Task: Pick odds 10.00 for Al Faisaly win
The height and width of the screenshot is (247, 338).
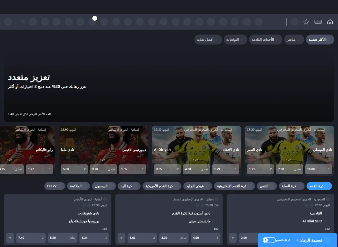Action: click(318, 169)
